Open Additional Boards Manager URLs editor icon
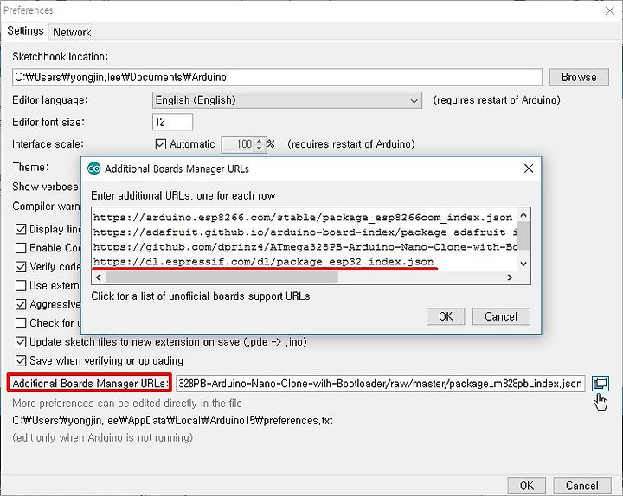623x496 pixels. (600, 384)
